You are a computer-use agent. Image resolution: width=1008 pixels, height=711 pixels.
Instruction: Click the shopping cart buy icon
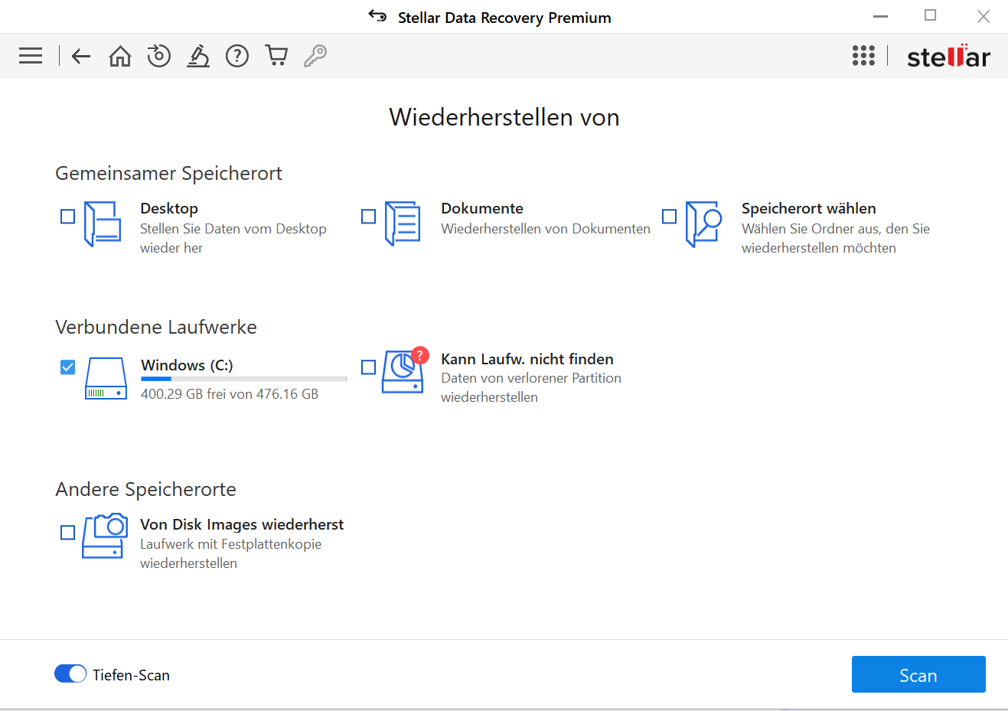coord(276,56)
